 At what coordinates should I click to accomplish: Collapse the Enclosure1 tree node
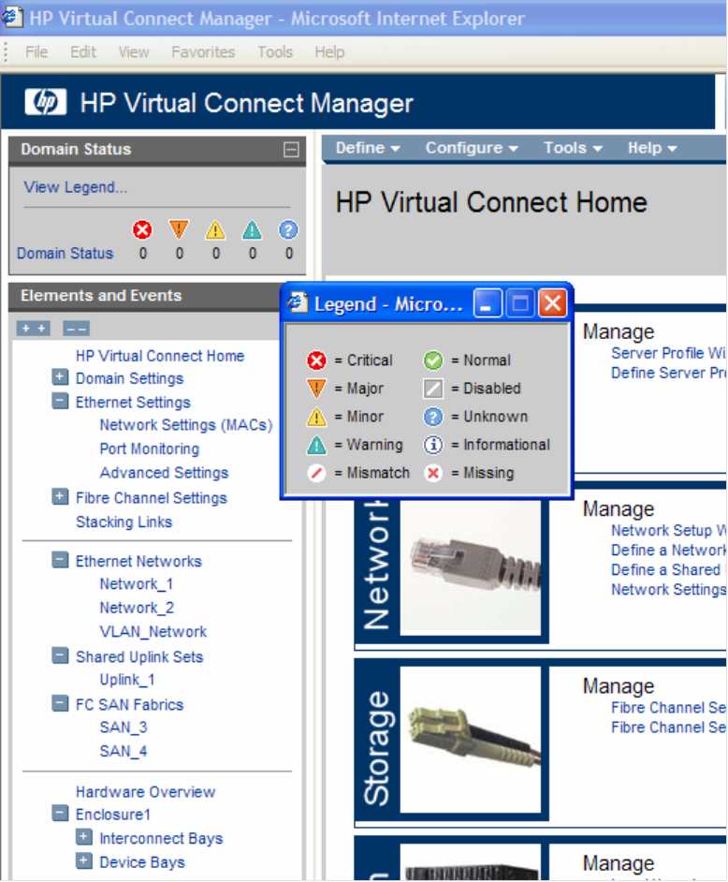coord(60,813)
